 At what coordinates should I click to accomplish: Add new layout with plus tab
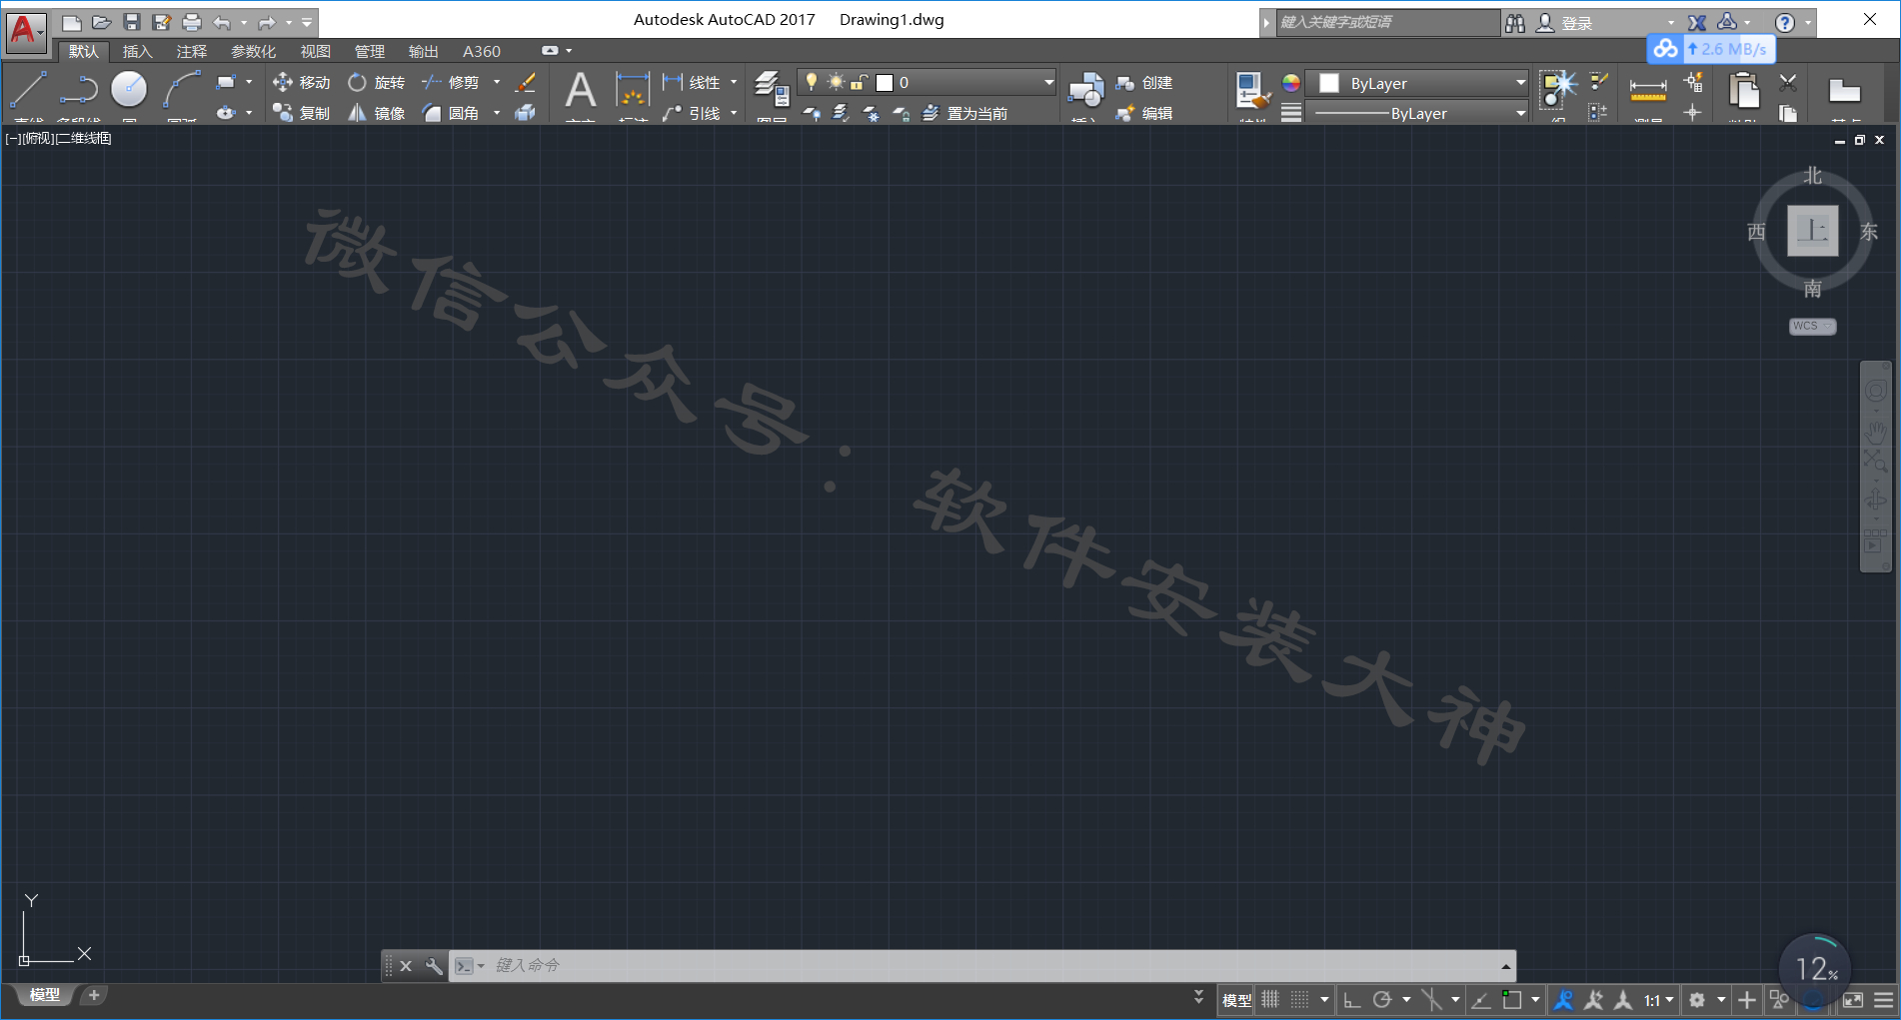point(94,995)
